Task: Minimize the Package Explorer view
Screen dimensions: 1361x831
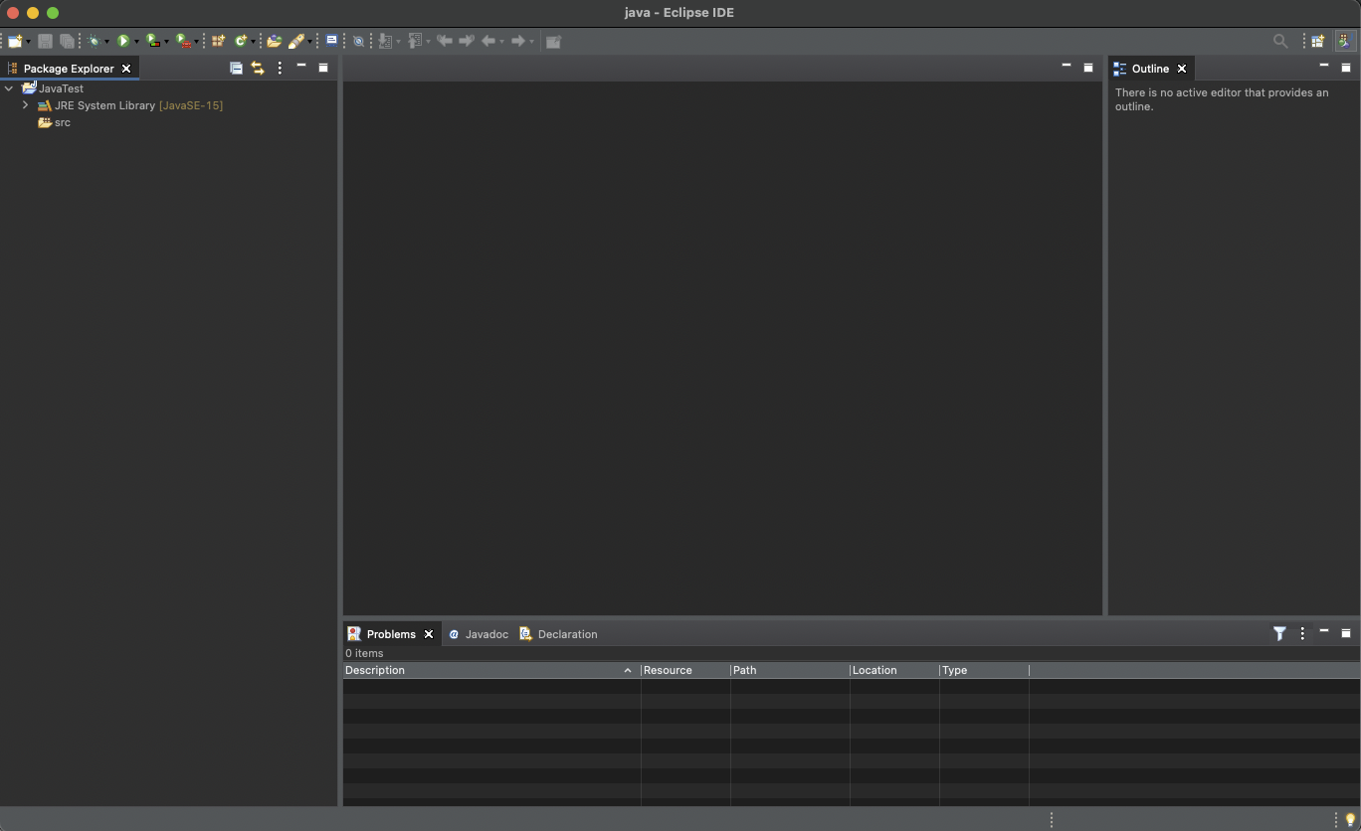Action: click(x=301, y=67)
